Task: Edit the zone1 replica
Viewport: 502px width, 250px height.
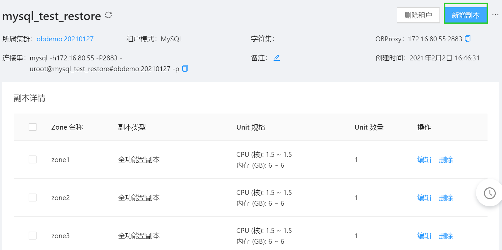Action: [x=424, y=159]
